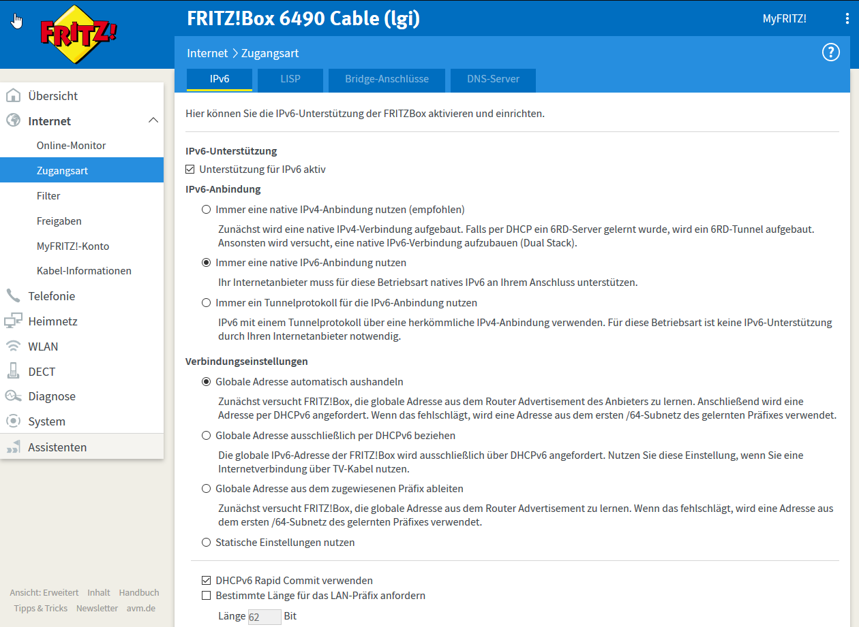Click the Länge bit input field

pyautogui.click(x=264, y=617)
